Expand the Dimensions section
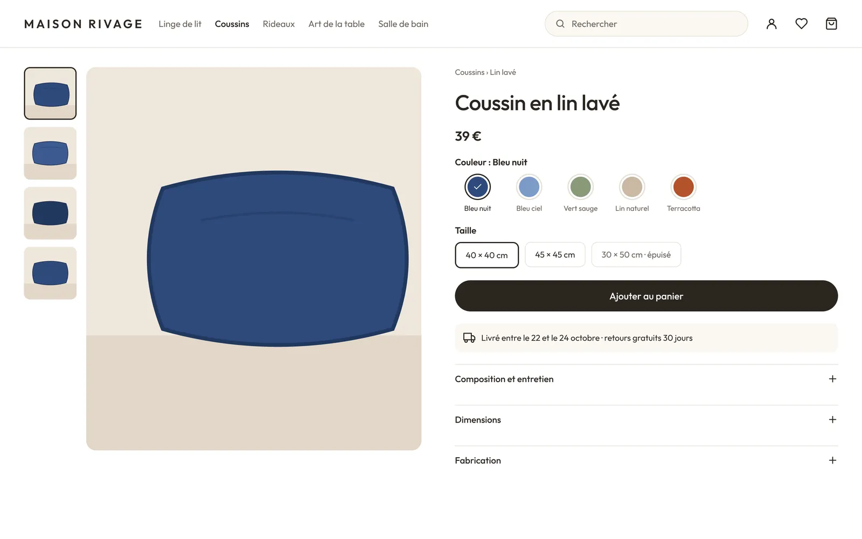 coord(646,420)
